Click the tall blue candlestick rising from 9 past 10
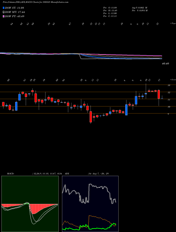Image resolution: width=176 pixels, height=232 pixels. pos(126,110)
